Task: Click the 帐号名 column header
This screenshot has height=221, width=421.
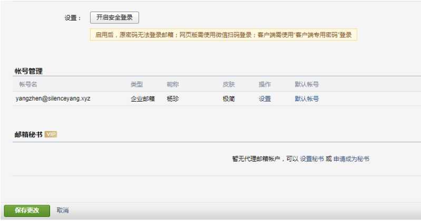Action: pyautogui.click(x=28, y=84)
